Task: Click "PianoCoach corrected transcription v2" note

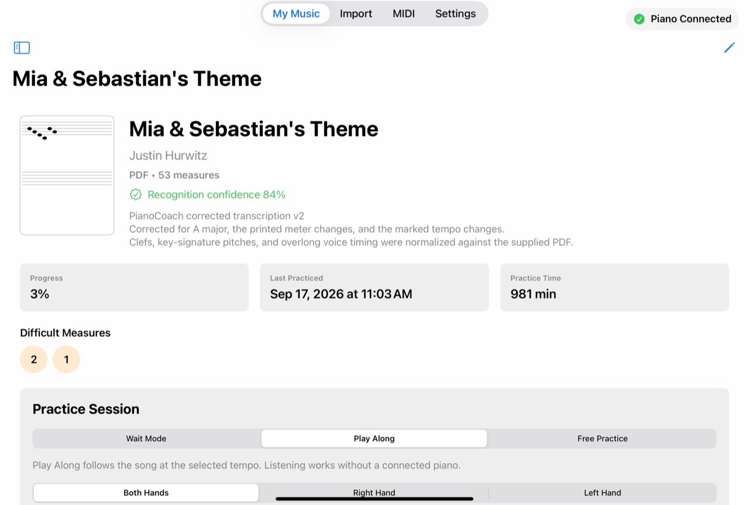Action: click(217, 216)
